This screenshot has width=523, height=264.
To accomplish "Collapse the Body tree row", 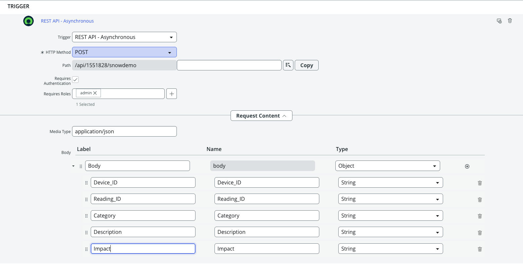I will [73, 166].
